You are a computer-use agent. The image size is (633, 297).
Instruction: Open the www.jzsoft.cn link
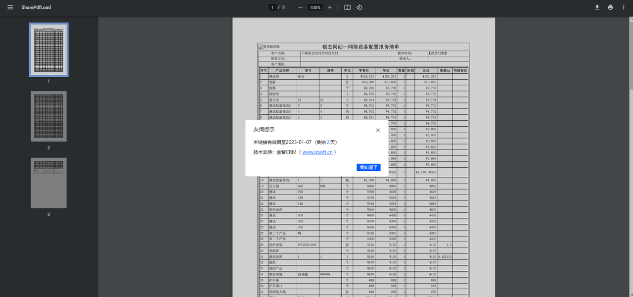pyautogui.click(x=317, y=152)
